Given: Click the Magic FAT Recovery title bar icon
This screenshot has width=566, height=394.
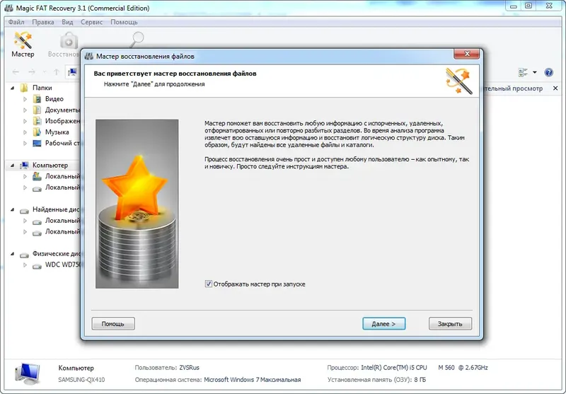Looking at the screenshot, I should pyautogui.click(x=8, y=8).
